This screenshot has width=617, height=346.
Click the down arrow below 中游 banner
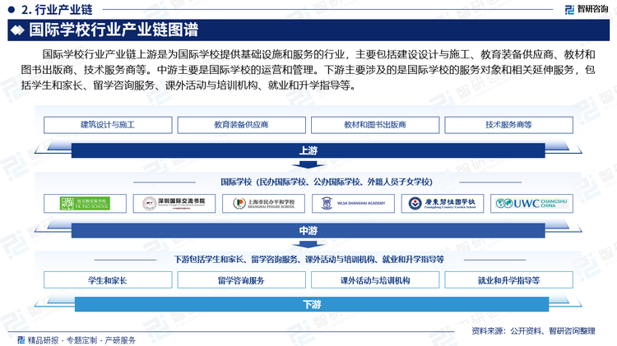click(x=308, y=245)
